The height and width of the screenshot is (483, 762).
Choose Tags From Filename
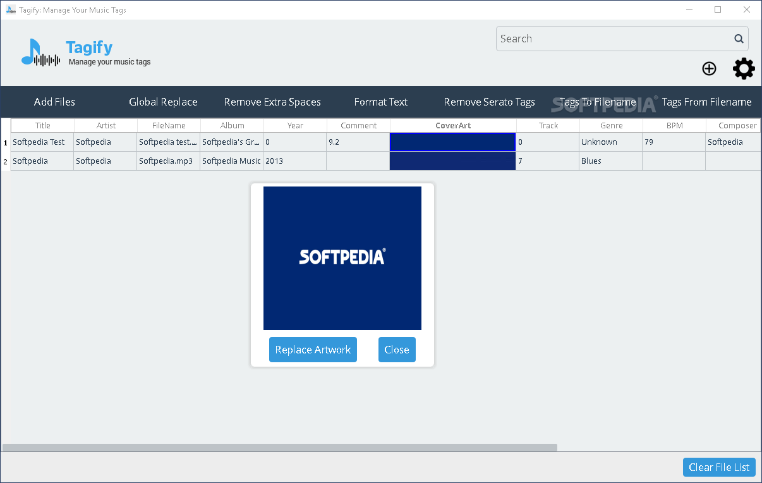pos(706,102)
